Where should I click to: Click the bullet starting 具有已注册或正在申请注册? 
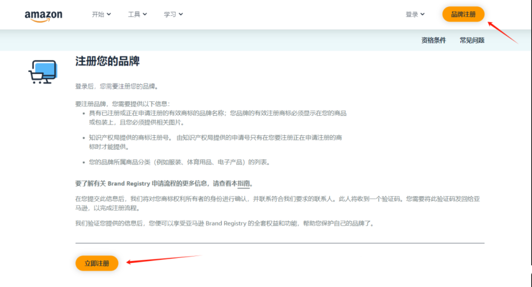(217, 118)
